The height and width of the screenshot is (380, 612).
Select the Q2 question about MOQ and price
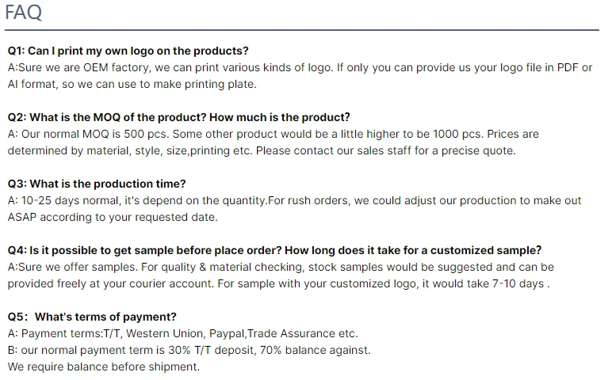click(178, 118)
